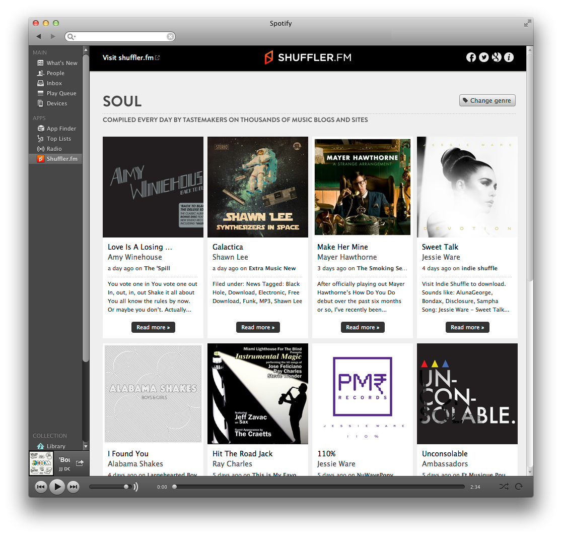This screenshot has height=537, width=562.
Task: Toggle repeat playback
Action: (x=519, y=487)
